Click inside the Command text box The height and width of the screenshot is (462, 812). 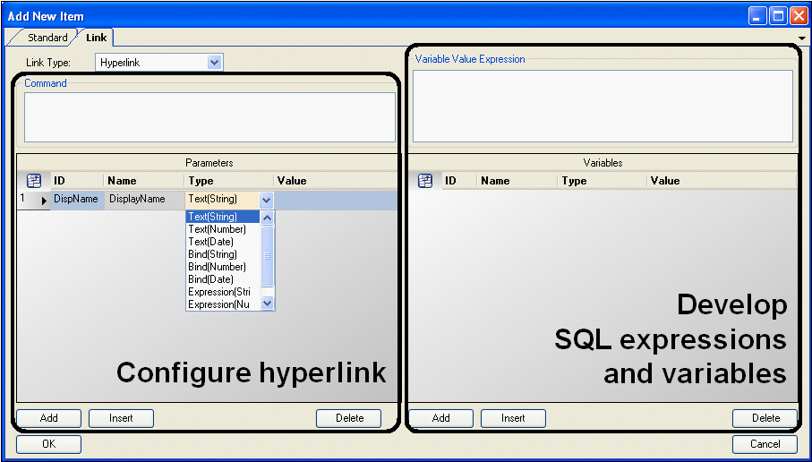[x=209, y=117]
